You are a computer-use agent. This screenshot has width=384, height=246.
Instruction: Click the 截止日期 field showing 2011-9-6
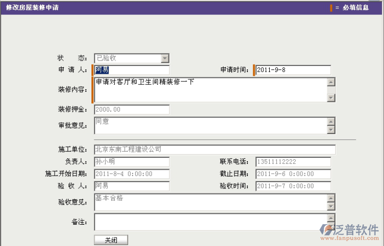click(x=293, y=174)
